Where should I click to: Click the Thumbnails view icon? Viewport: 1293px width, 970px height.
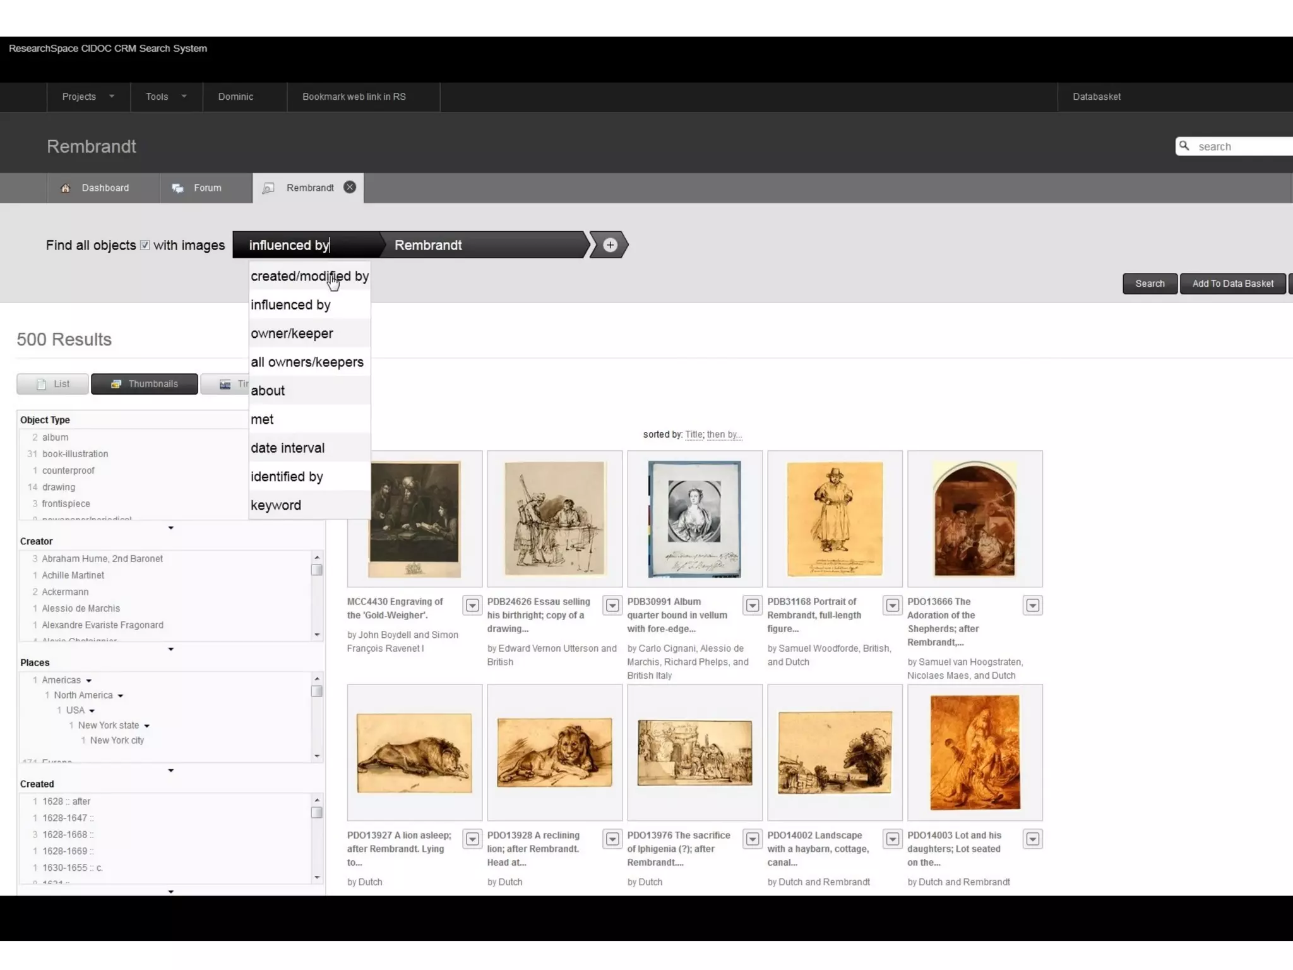pyautogui.click(x=116, y=384)
